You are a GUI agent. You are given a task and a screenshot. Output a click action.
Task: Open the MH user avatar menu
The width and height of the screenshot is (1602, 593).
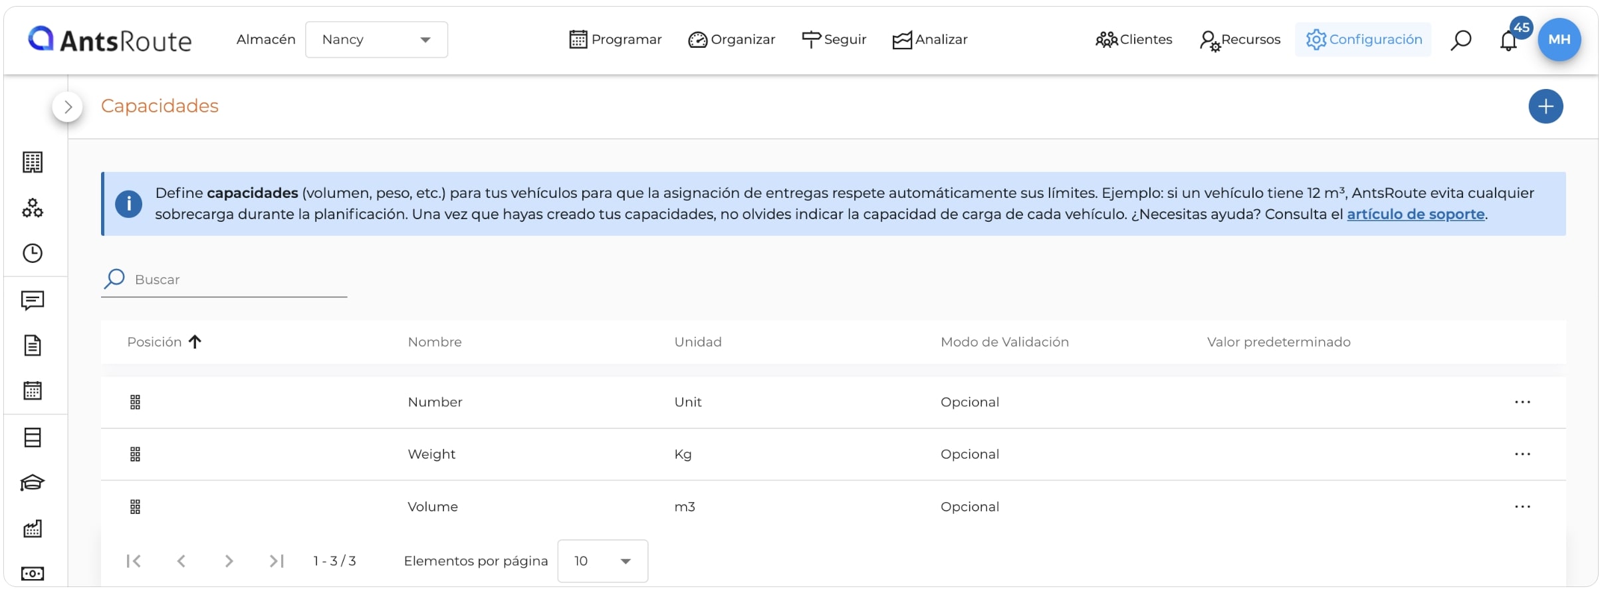tap(1559, 40)
